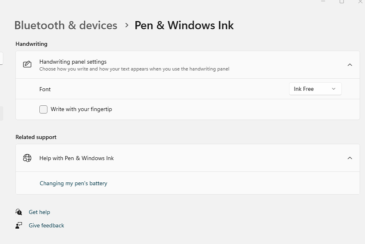The height and width of the screenshot is (244, 365).
Task: Click the Font row label
Action: (x=45, y=89)
